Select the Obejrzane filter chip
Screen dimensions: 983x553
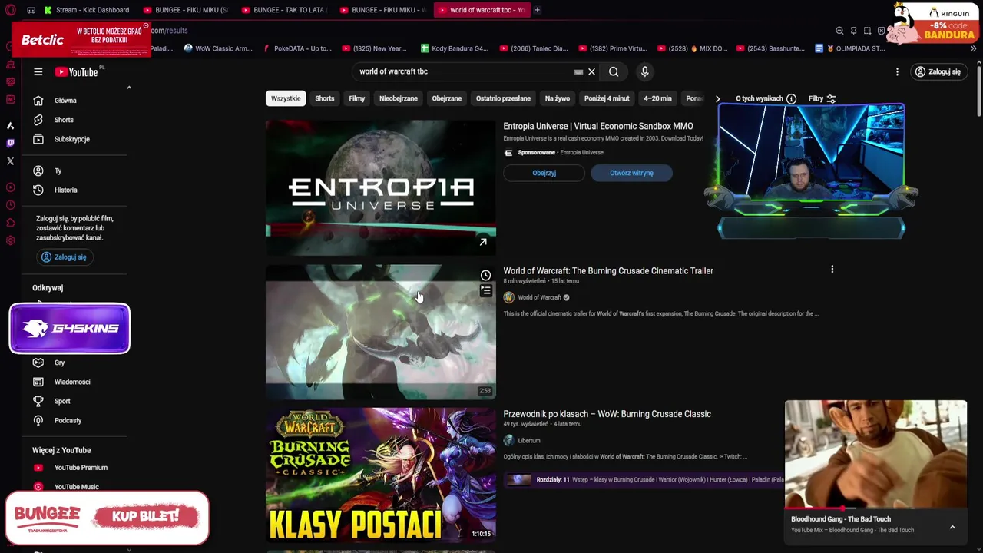(447, 98)
